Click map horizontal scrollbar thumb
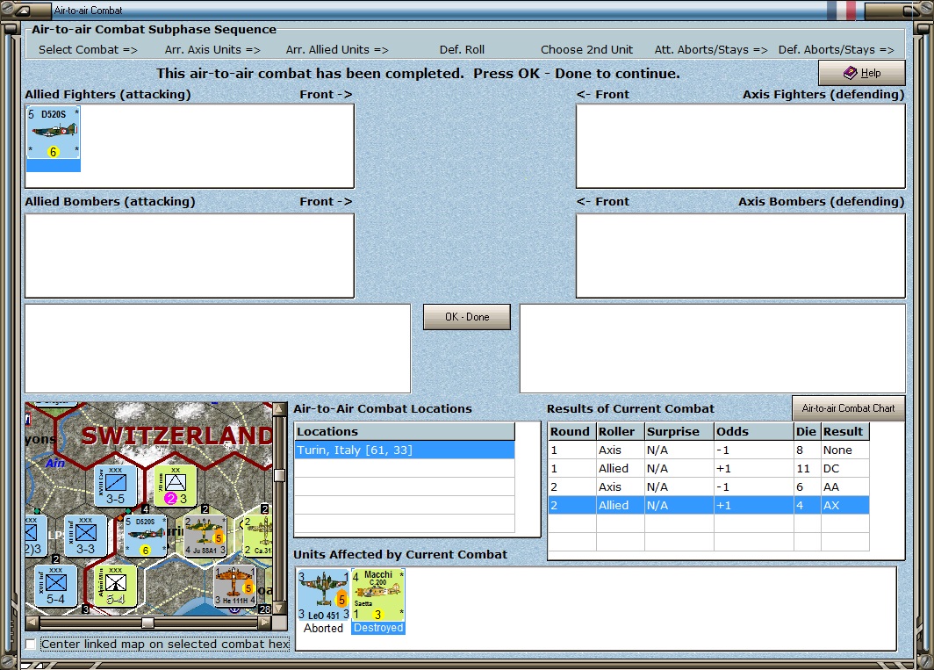The width and height of the screenshot is (934, 670). [147, 623]
